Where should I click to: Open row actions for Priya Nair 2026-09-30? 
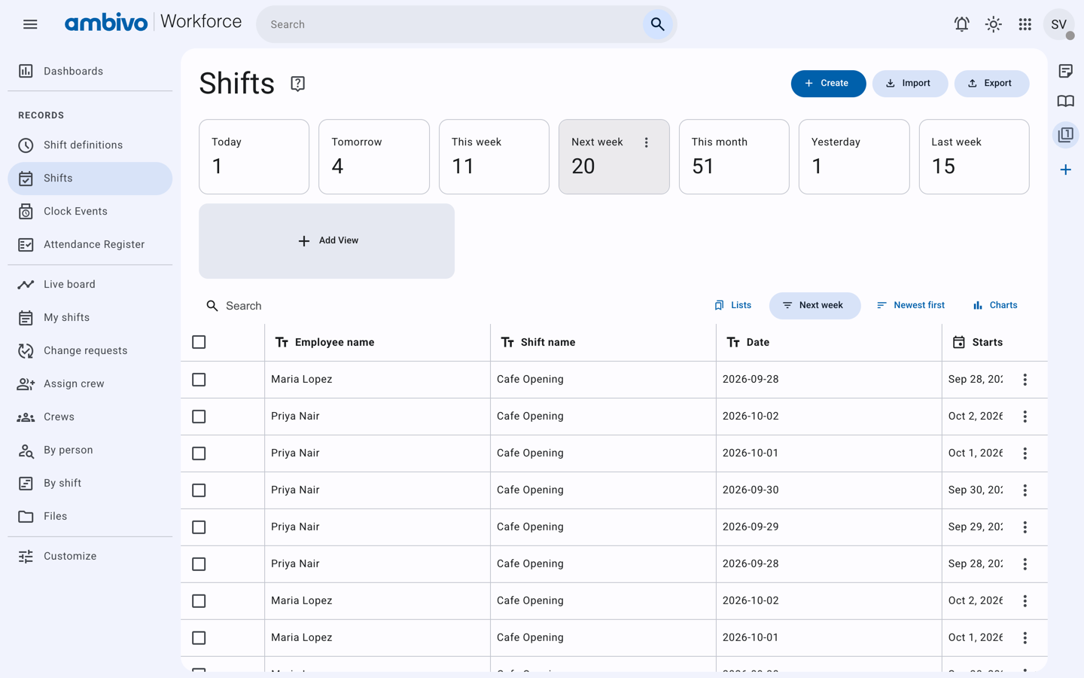coord(1025,490)
